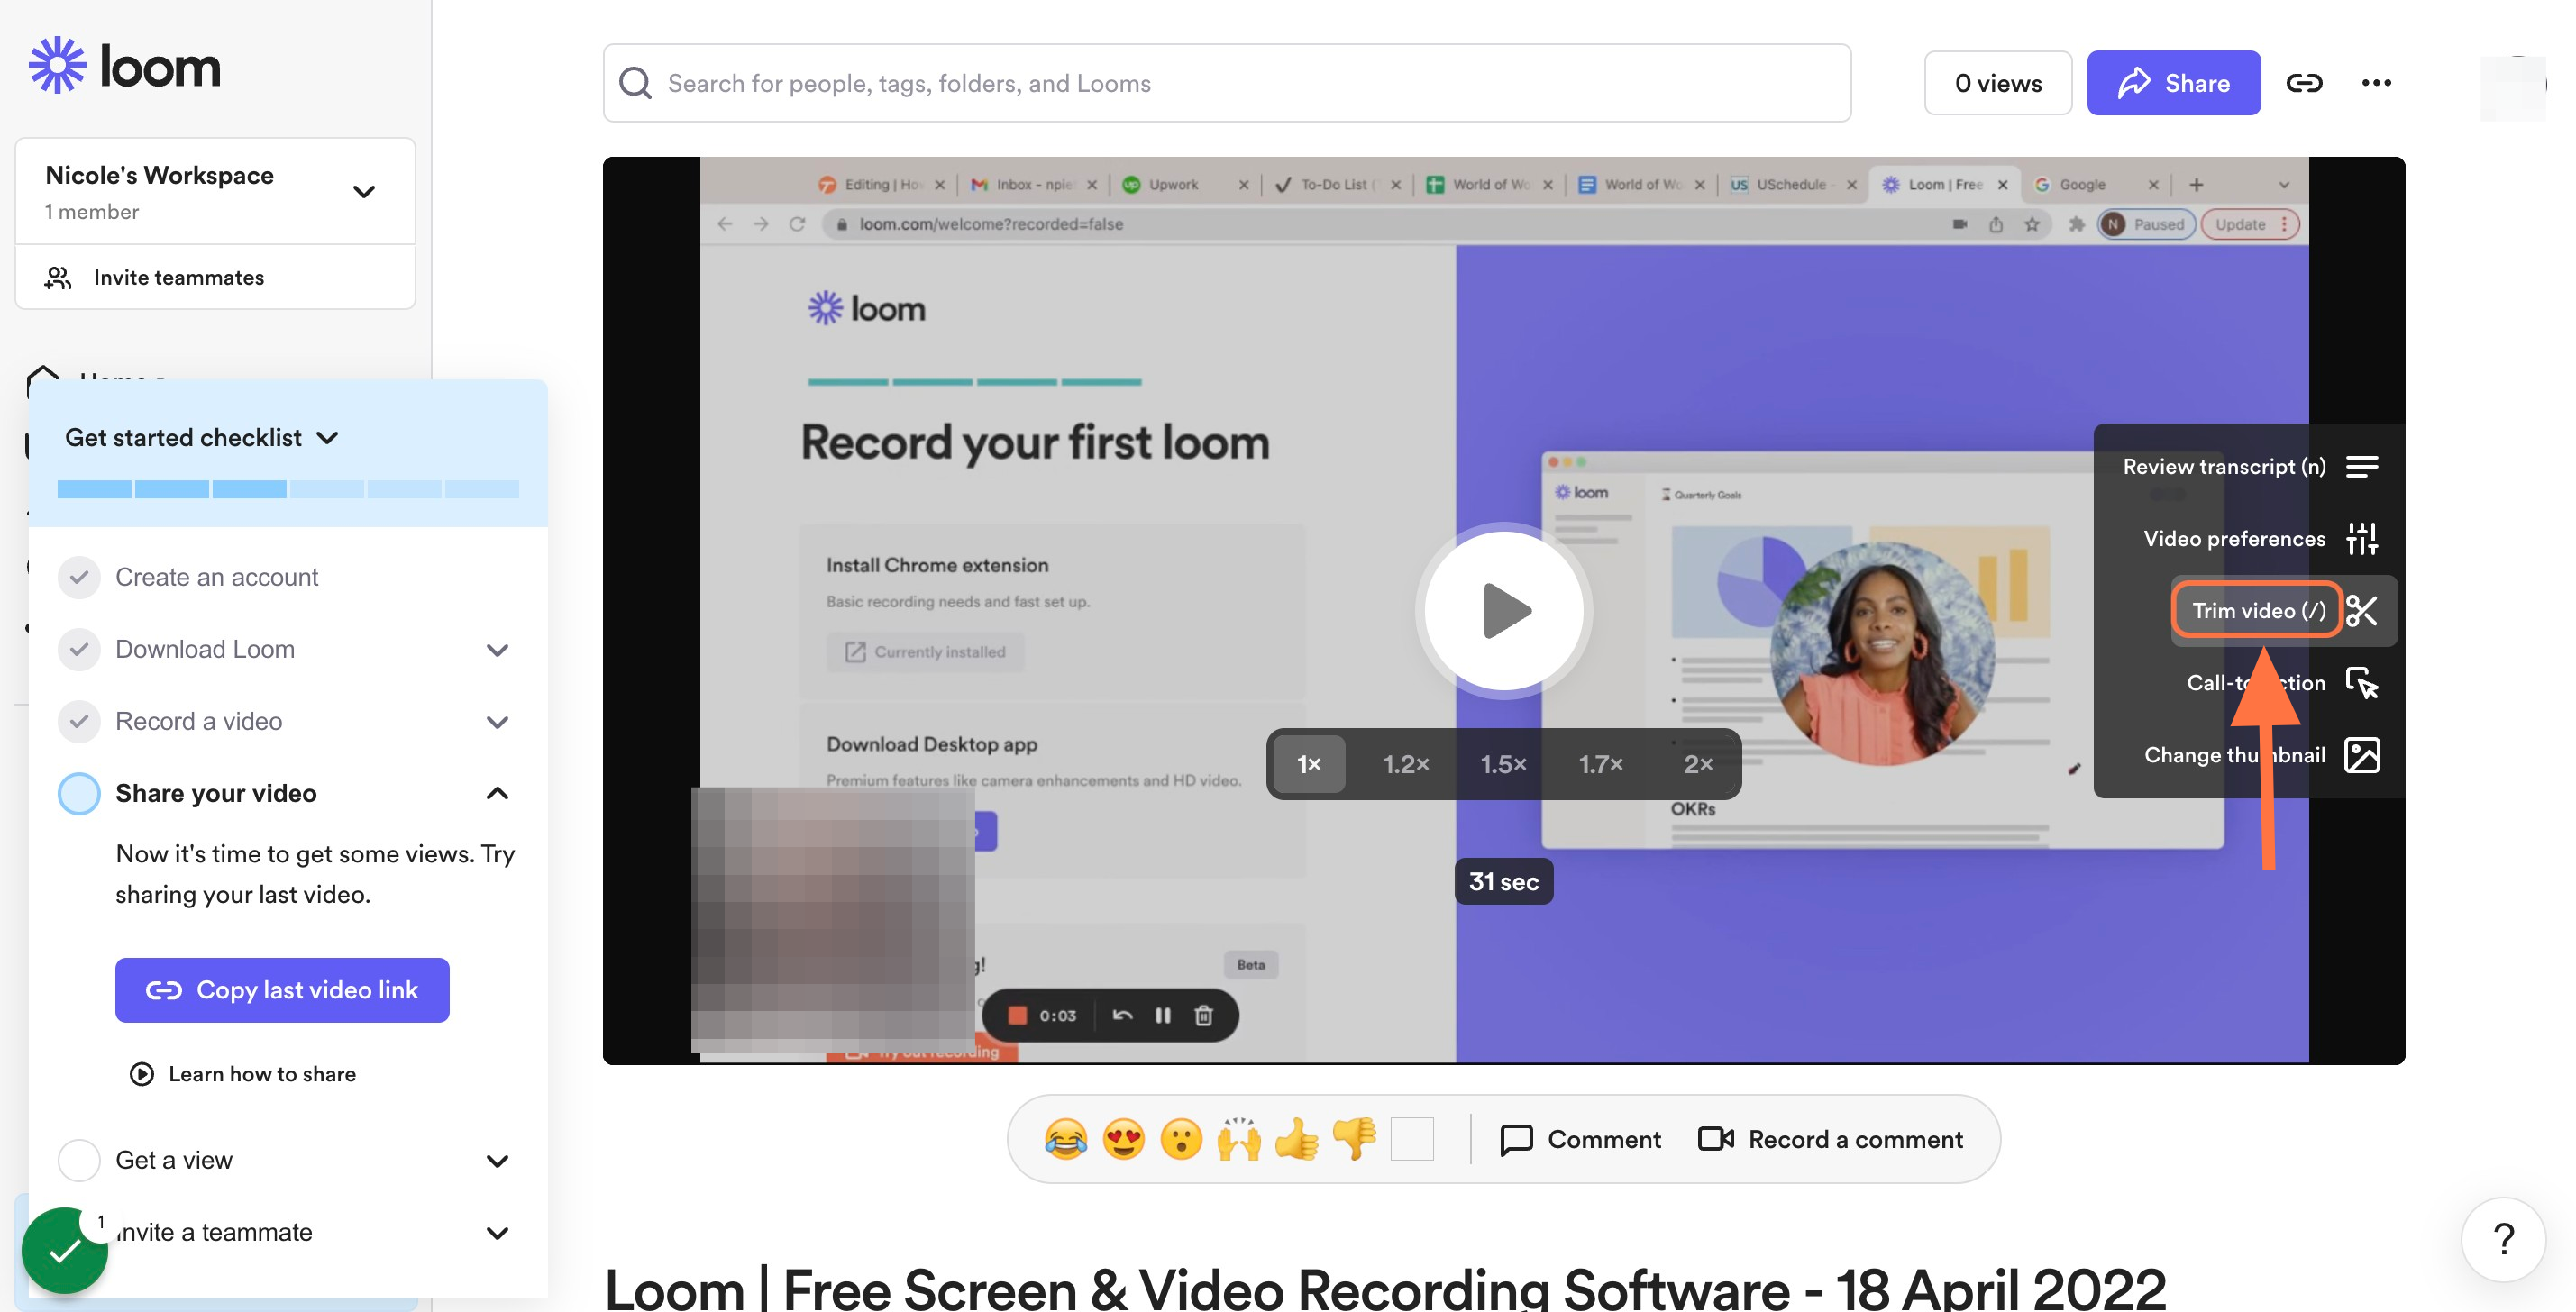
Task: Click Copy last video link button
Action: pos(282,990)
